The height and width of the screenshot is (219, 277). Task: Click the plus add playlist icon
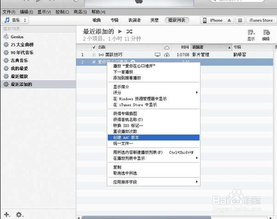(x=7, y=214)
